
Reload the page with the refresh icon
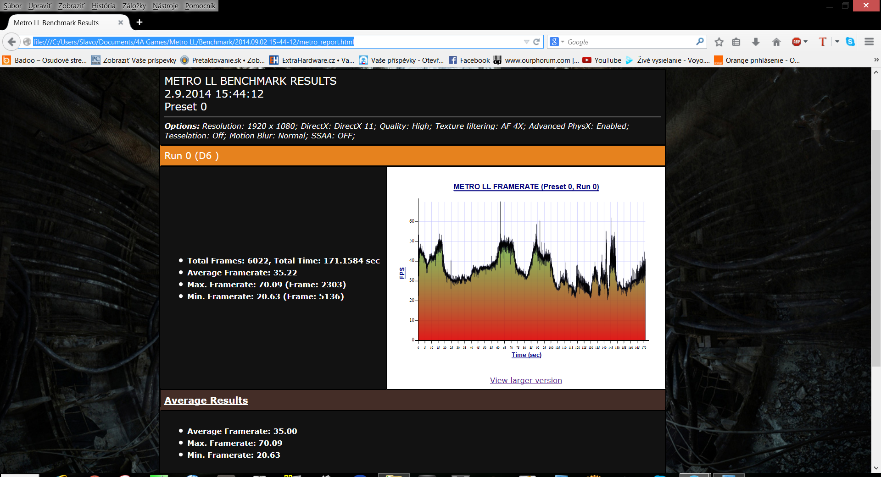pos(536,42)
